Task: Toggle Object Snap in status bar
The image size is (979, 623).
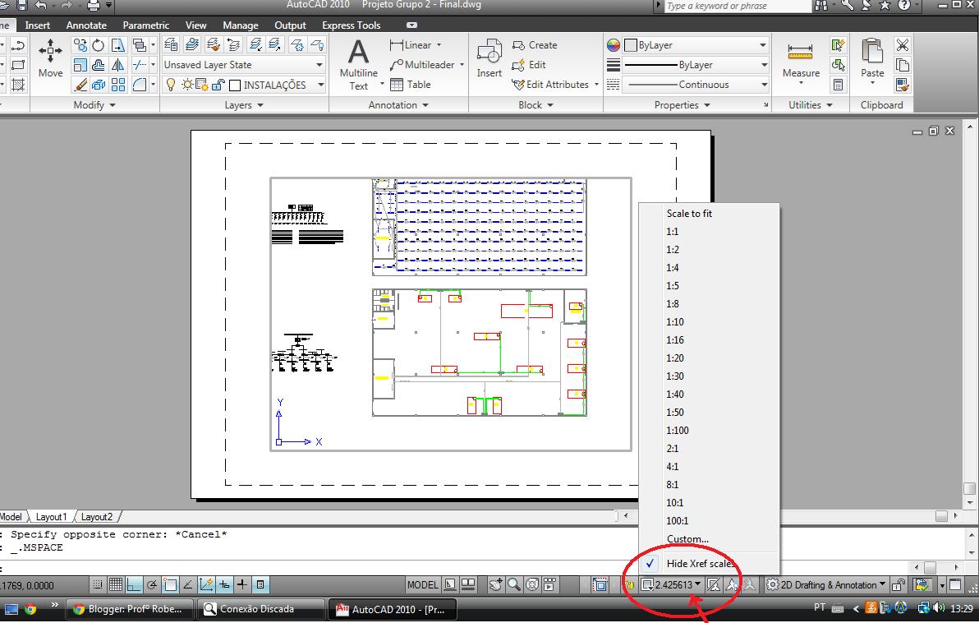Action: click(170, 585)
